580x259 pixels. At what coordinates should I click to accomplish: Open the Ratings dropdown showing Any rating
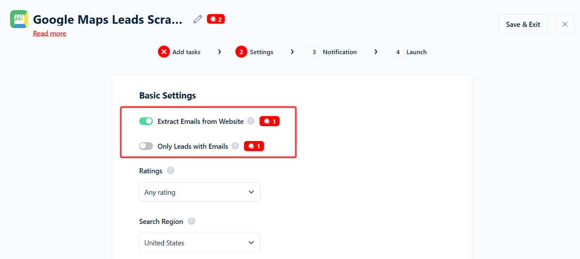point(200,192)
